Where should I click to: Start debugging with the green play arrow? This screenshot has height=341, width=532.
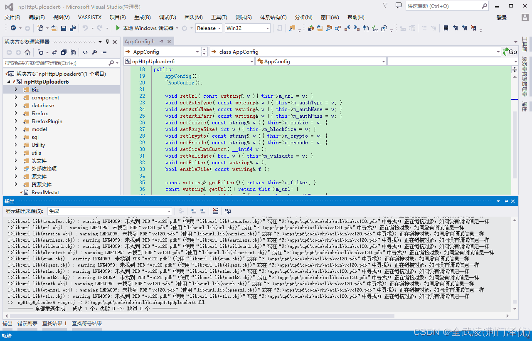(118, 28)
